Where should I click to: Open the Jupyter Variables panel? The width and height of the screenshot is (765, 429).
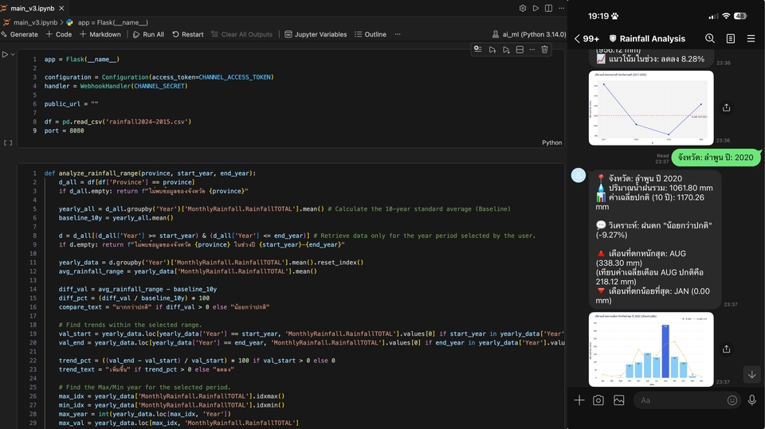click(316, 34)
